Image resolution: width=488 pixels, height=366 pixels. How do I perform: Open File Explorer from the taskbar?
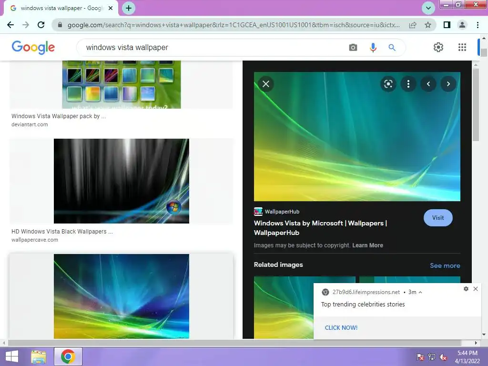tap(39, 356)
